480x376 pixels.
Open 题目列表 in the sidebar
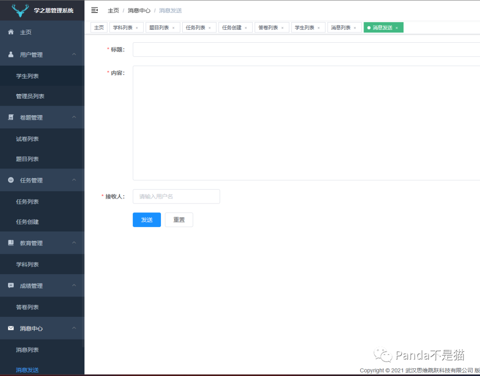point(42,159)
